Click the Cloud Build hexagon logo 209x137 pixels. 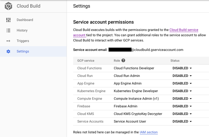8,6
